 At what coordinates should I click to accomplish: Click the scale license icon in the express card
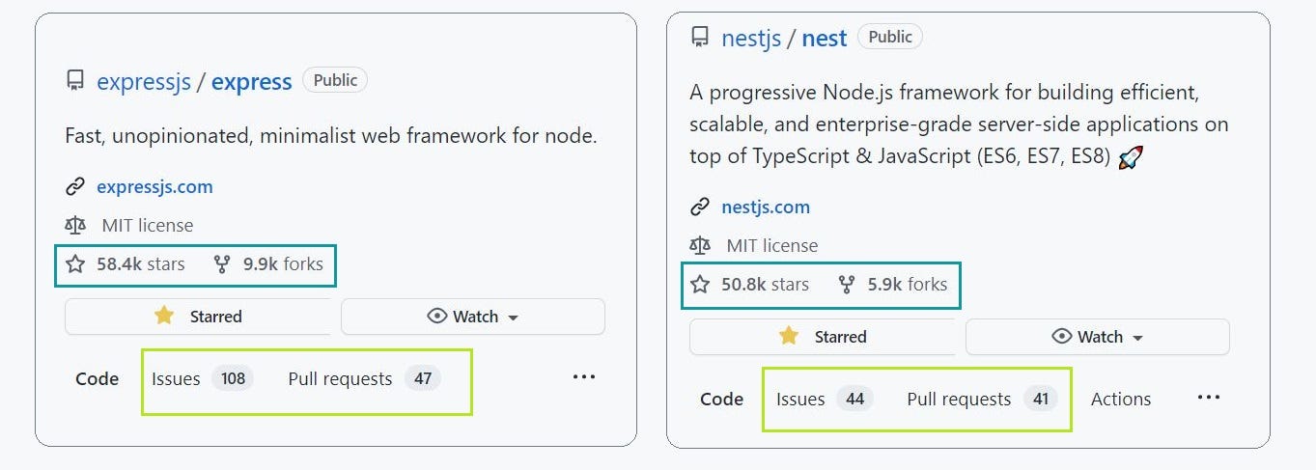pos(75,226)
